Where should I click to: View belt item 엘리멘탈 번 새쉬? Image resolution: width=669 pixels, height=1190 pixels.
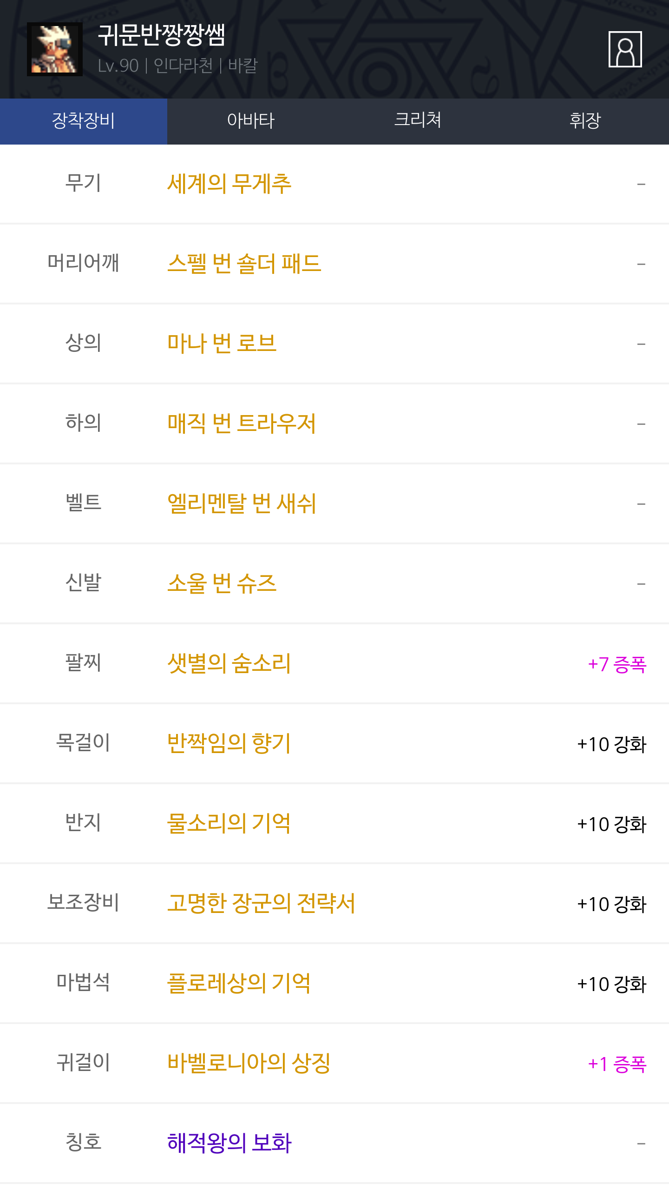tap(242, 503)
